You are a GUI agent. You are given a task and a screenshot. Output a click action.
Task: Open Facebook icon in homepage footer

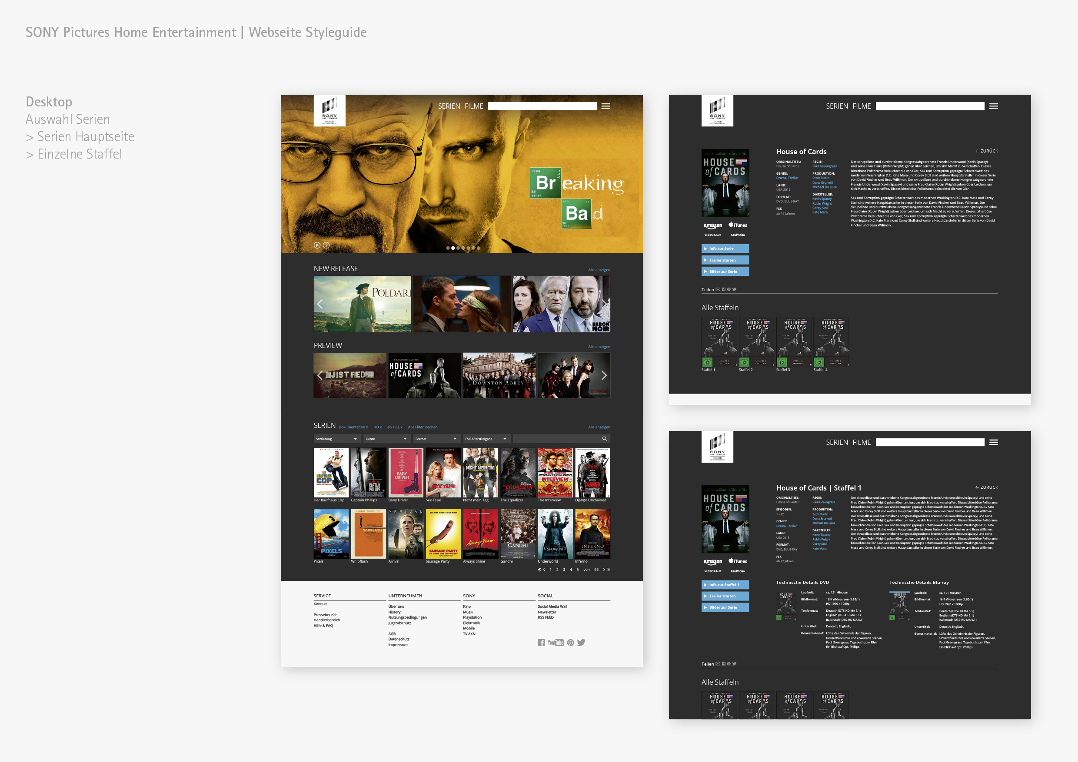click(x=541, y=643)
